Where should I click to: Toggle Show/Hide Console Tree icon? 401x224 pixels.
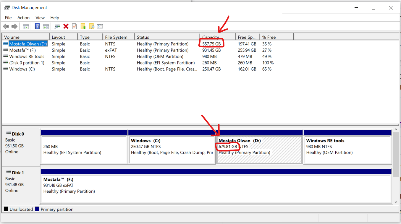pyautogui.click(x=26, y=27)
